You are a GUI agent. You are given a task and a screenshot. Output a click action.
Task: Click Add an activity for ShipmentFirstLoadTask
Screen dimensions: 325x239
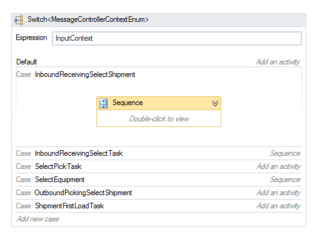tap(278, 206)
